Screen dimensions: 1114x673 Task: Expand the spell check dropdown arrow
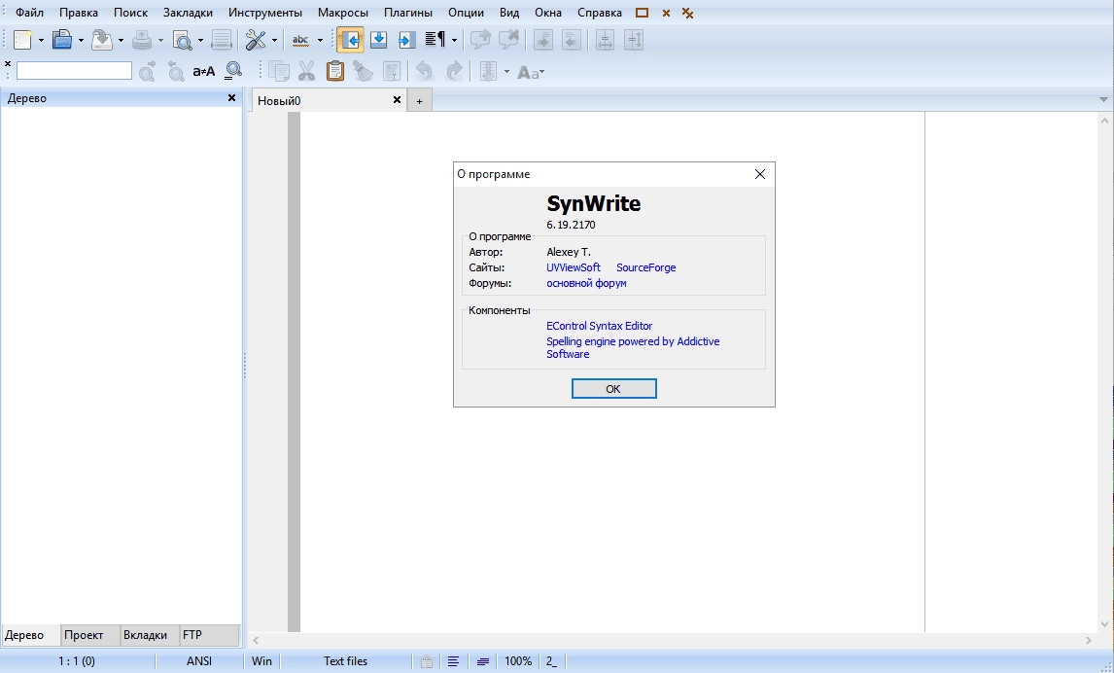[320, 41]
